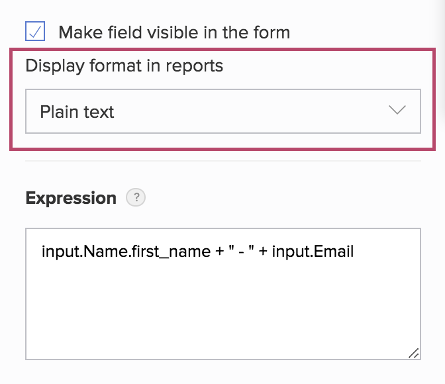Click the "Display format in reports" label
This screenshot has width=445, height=384.
124,66
